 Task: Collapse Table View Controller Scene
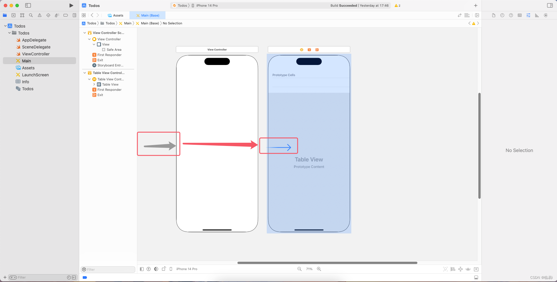point(85,73)
